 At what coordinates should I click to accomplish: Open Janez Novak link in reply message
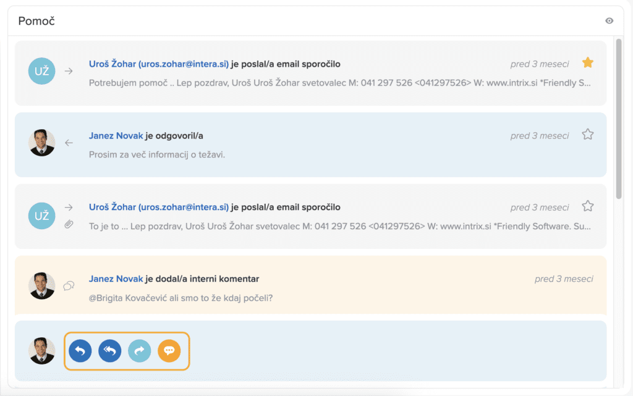coord(116,136)
